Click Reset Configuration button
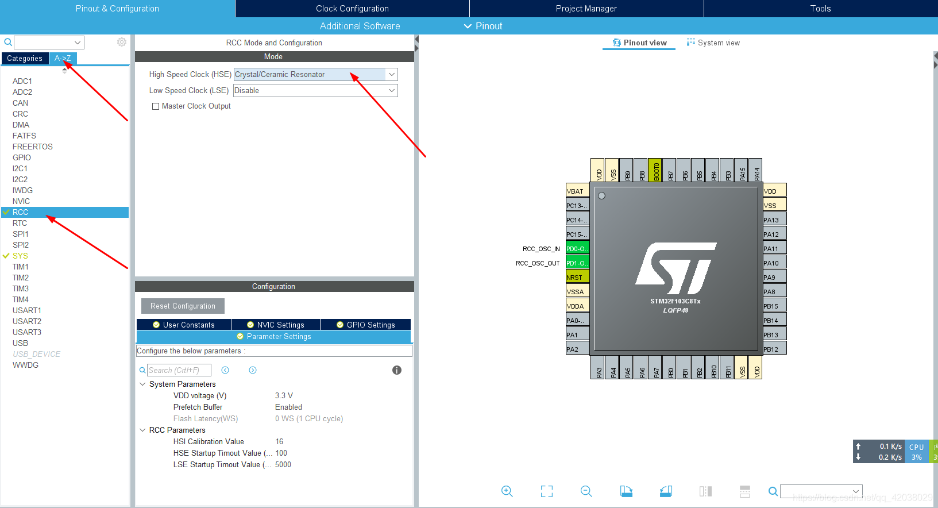 pyautogui.click(x=183, y=306)
